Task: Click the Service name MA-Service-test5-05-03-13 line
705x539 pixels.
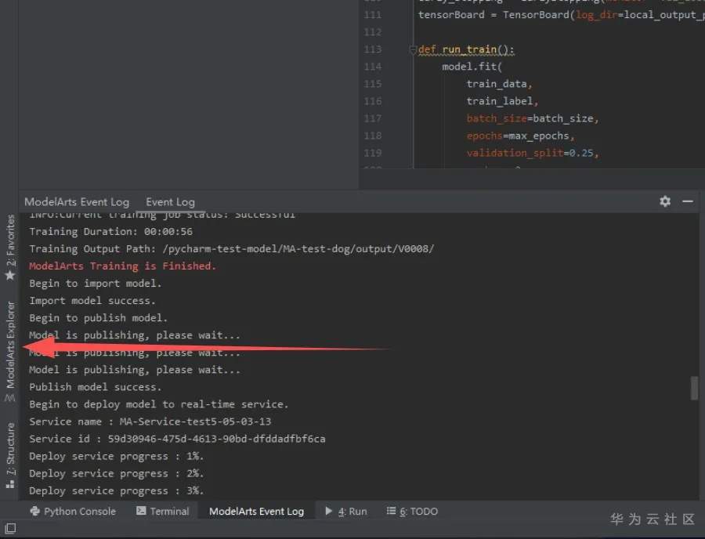Action: coord(150,421)
